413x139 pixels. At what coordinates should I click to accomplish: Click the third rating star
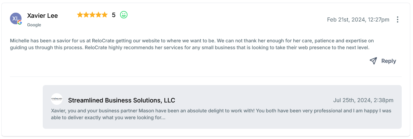92,15
